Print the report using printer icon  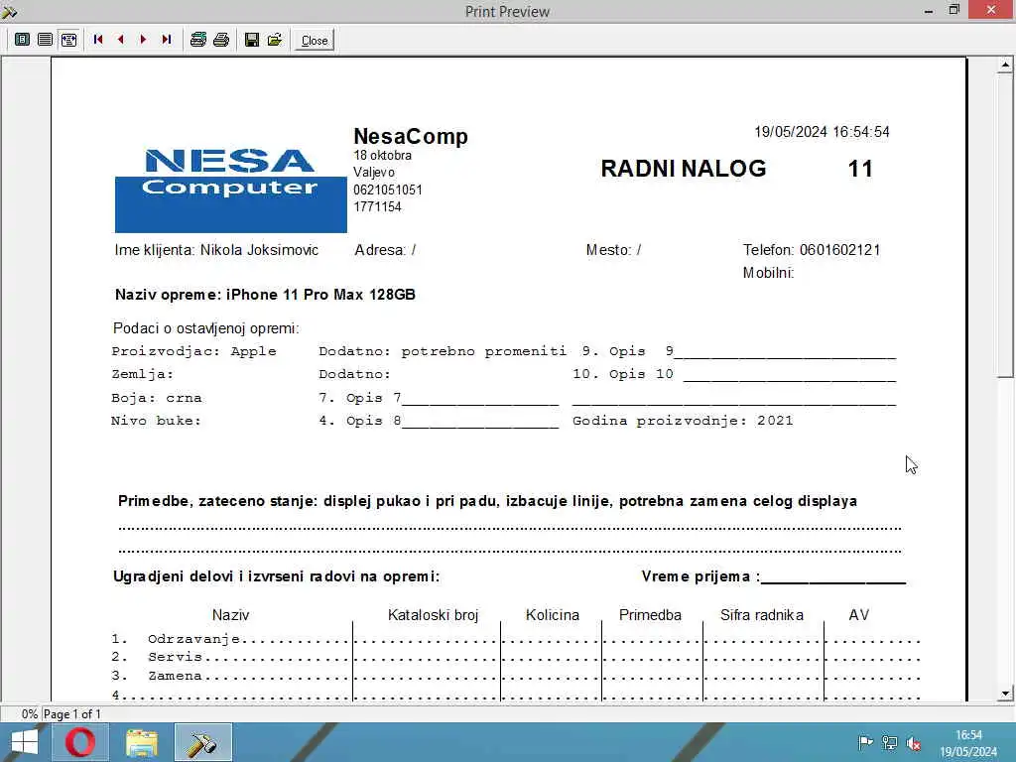221,40
